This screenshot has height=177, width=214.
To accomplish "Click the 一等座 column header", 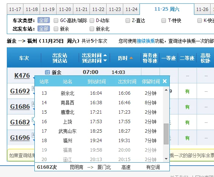I will tap(169, 58).
